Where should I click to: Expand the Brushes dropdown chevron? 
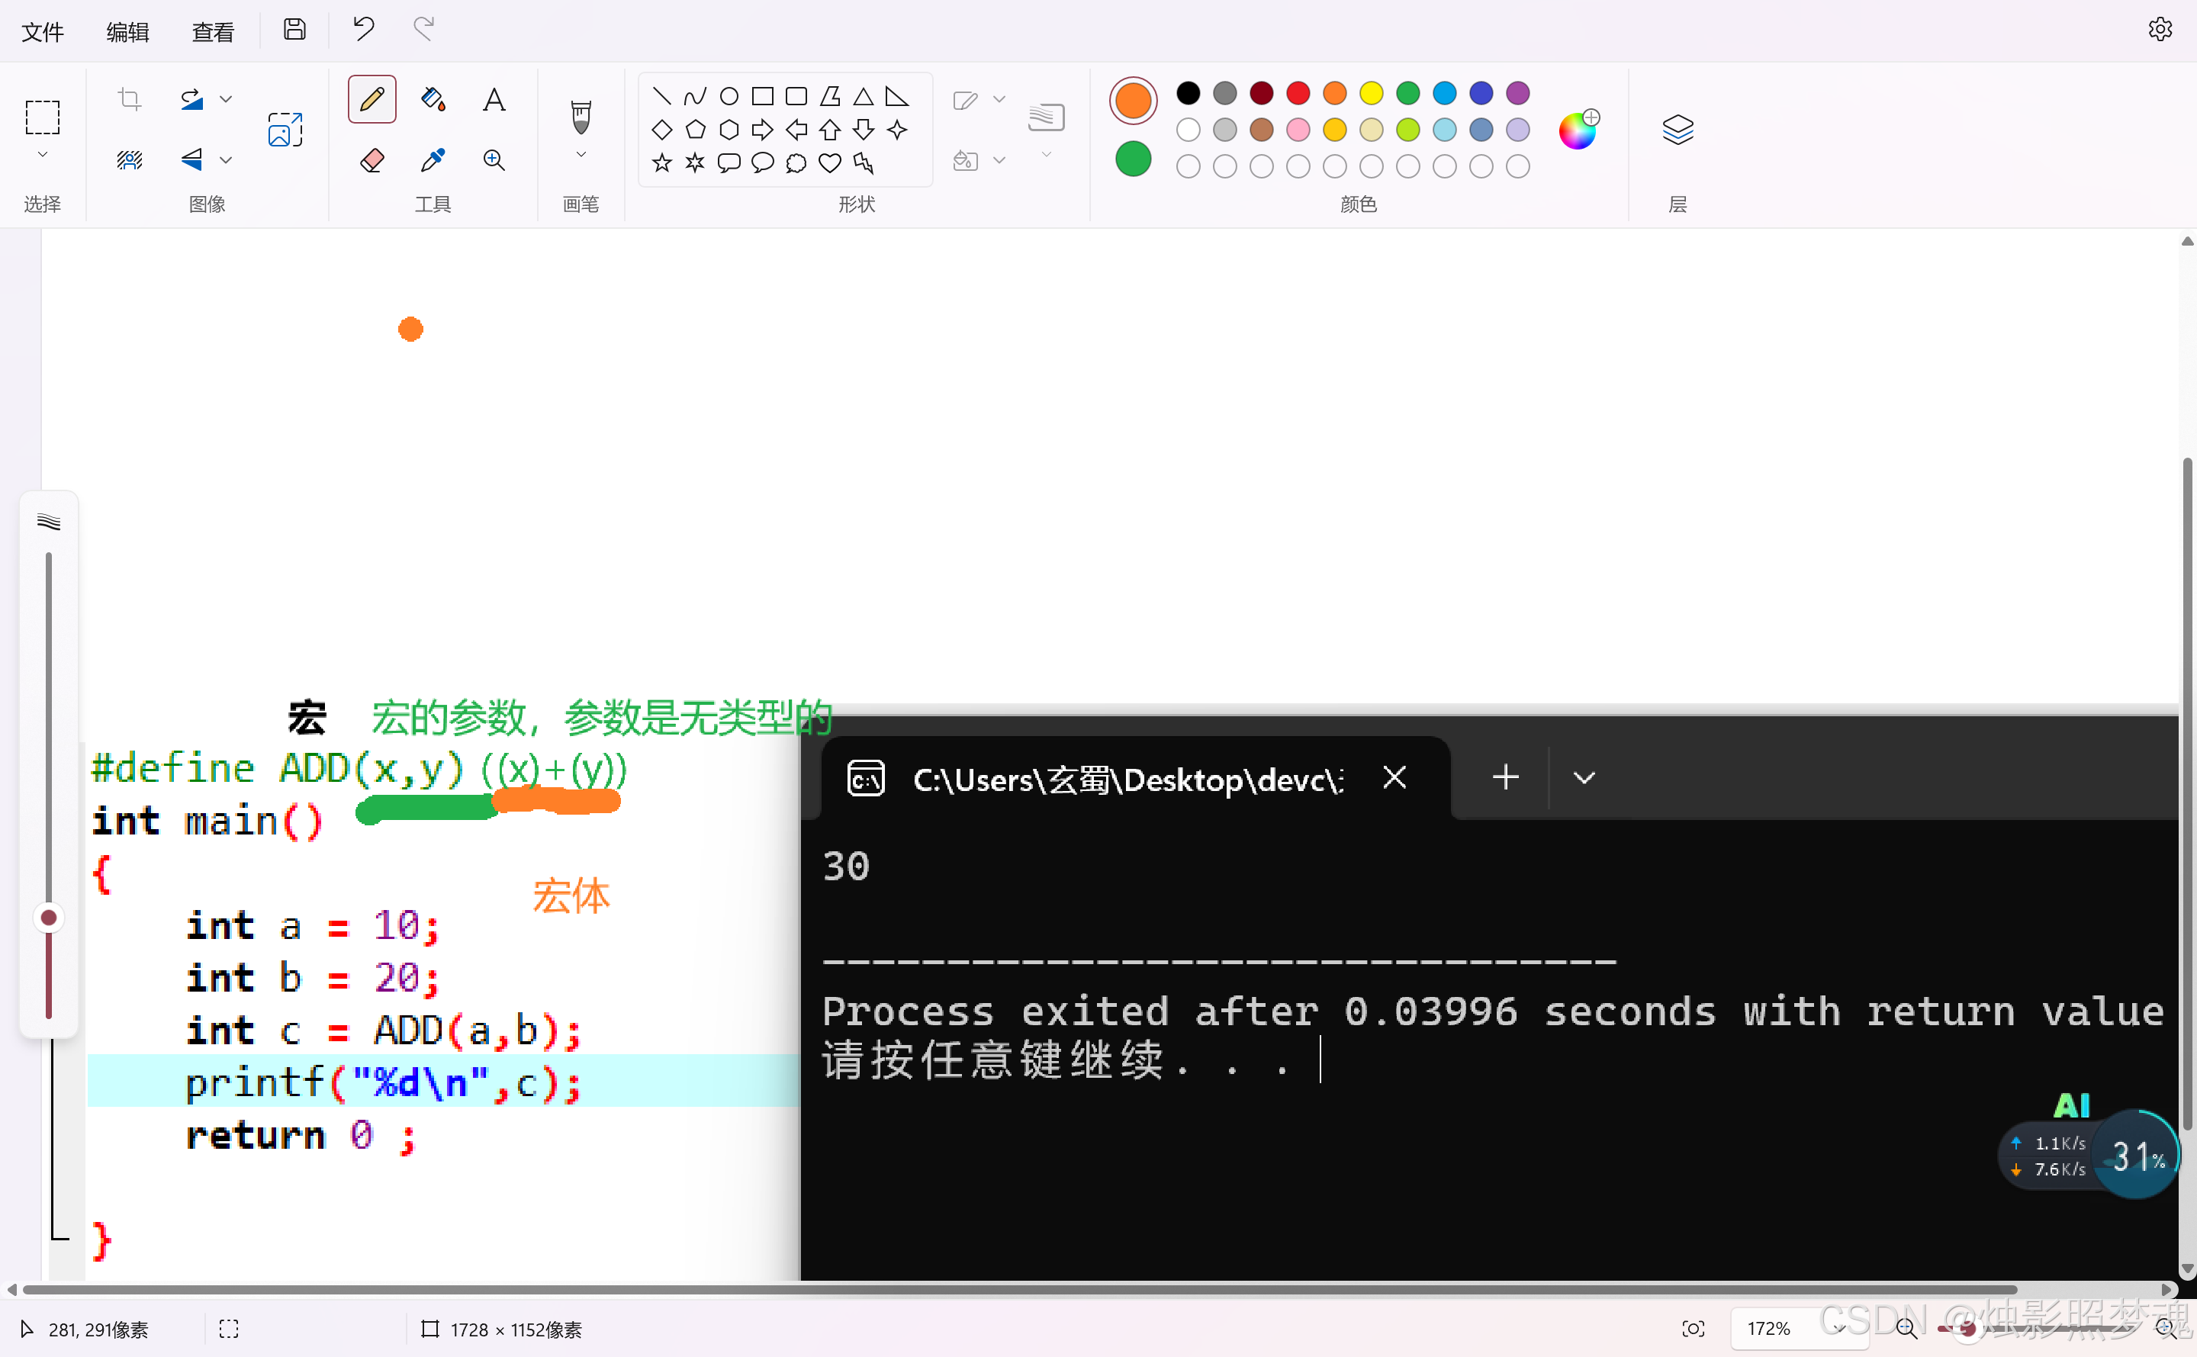[581, 156]
